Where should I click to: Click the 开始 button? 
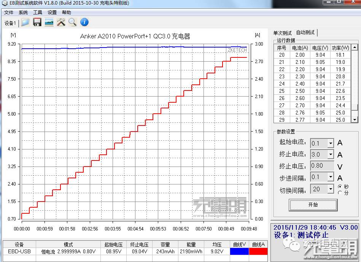313,205
